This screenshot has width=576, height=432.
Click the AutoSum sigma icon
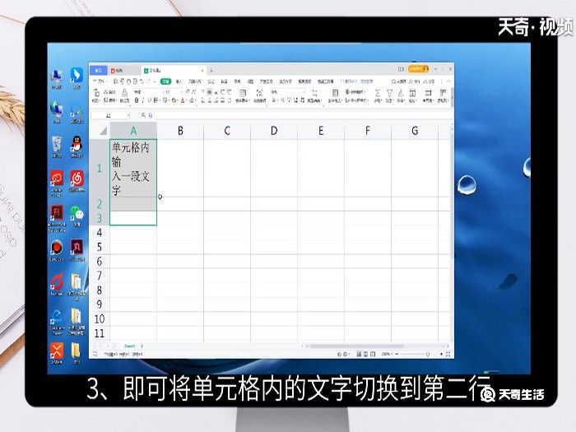377,93
